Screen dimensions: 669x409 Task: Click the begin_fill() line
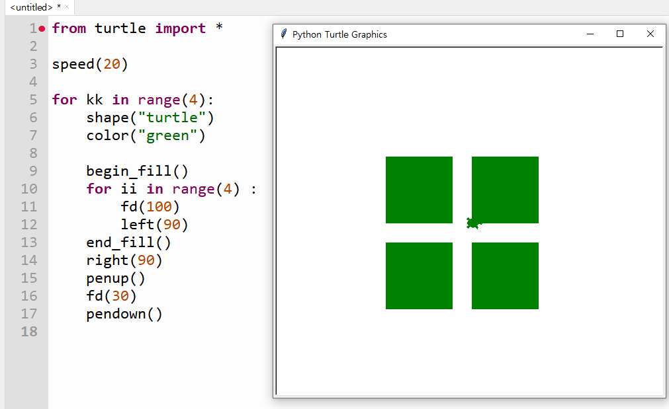[x=137, y=171]
